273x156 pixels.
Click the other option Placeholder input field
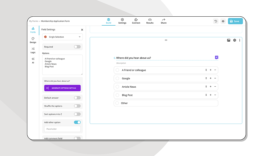(x=62, y=129)
